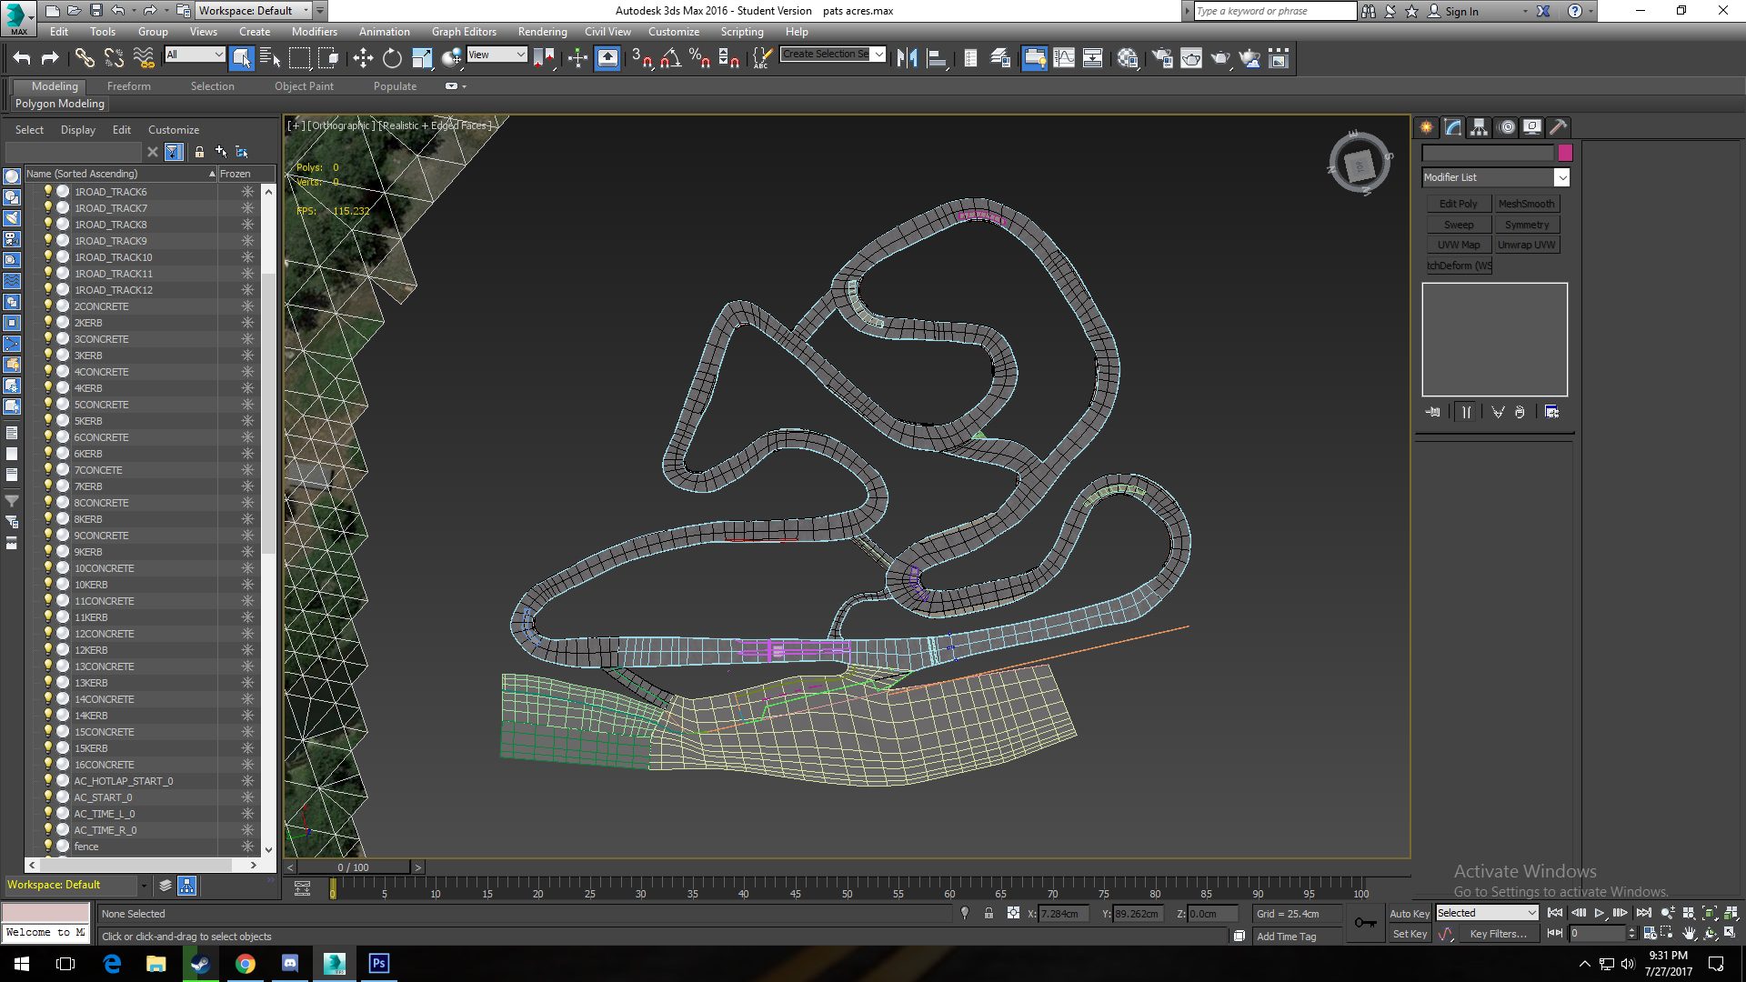Toggle the Window/Crossing selection mode
The image size is (1746, 982).
coord(328,58)
